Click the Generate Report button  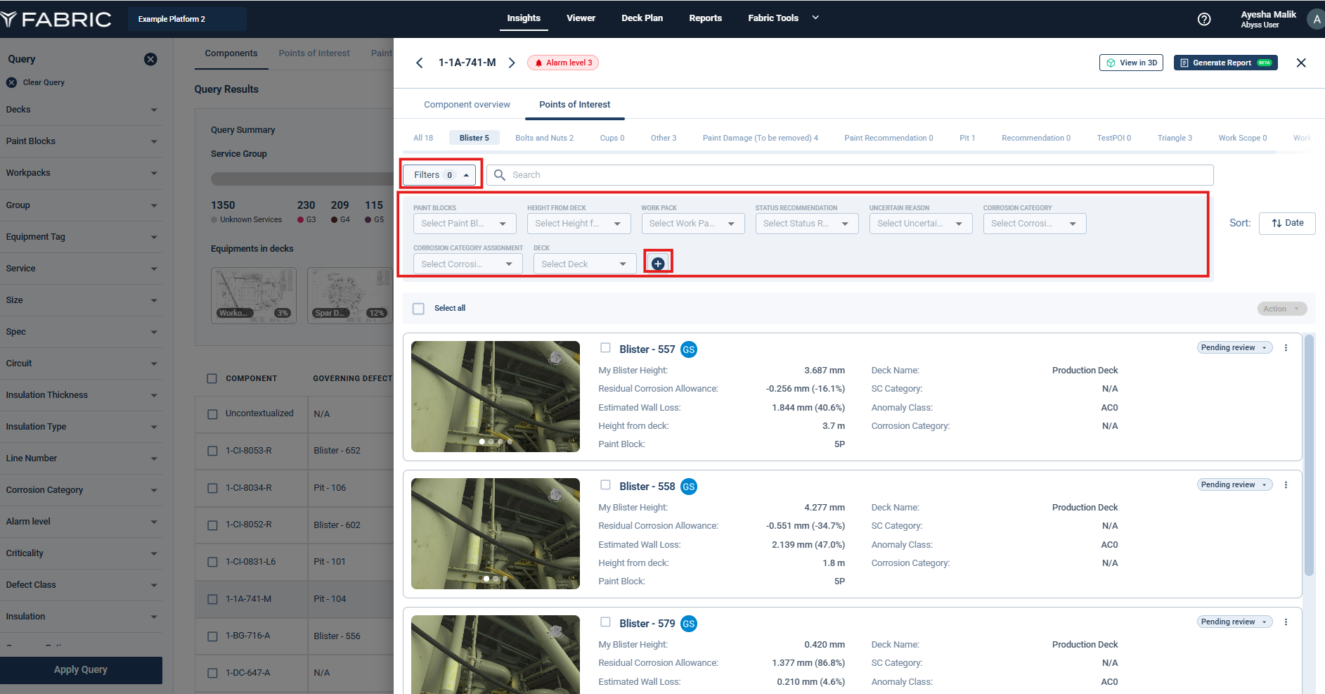pos(1225,63)
